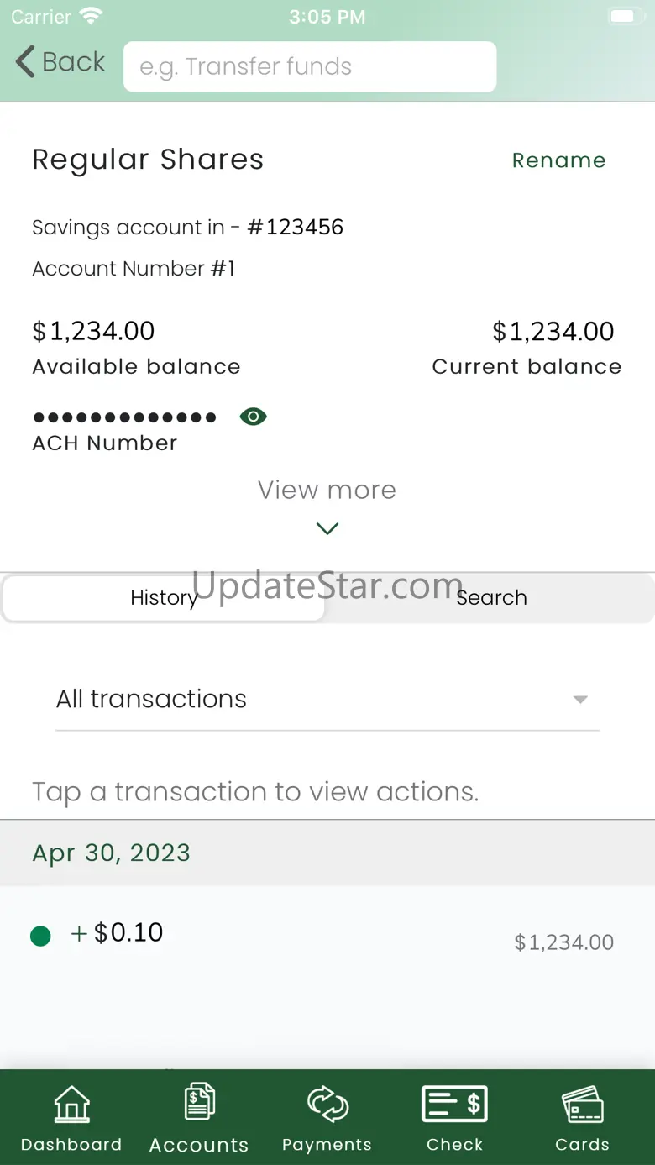Tap the battery indicator in status bar
The width and height of the screenshot is (655, 1165).
624,17
